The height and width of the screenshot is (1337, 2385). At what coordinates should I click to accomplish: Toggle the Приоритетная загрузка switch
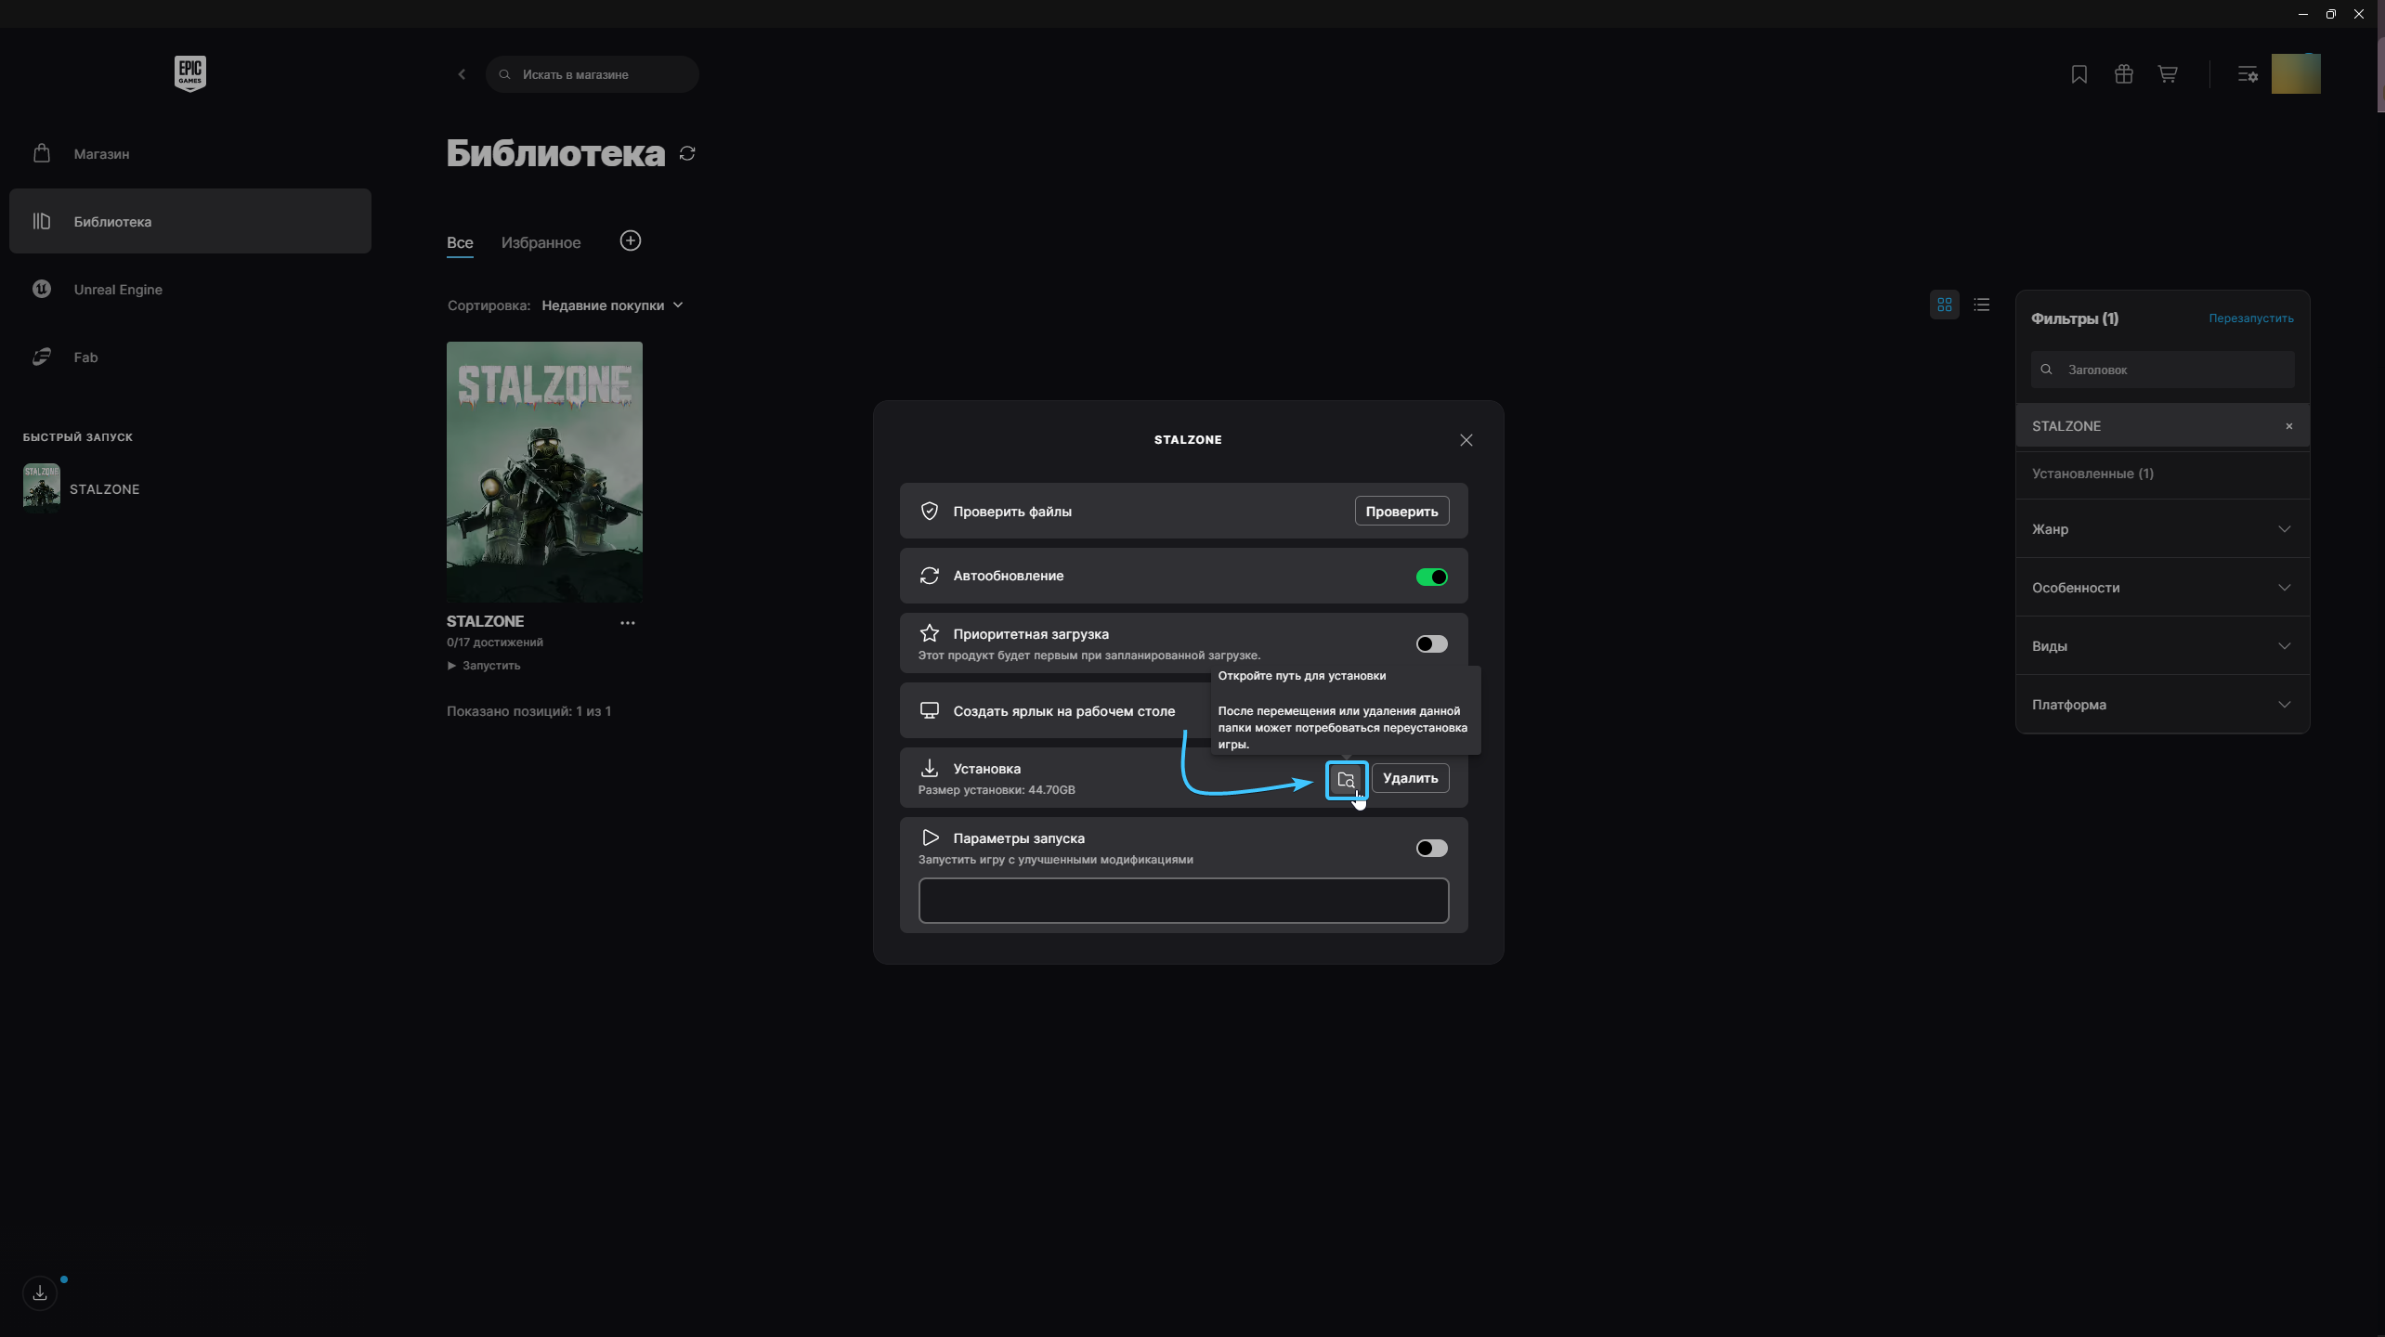click(x=1431, y=643)
